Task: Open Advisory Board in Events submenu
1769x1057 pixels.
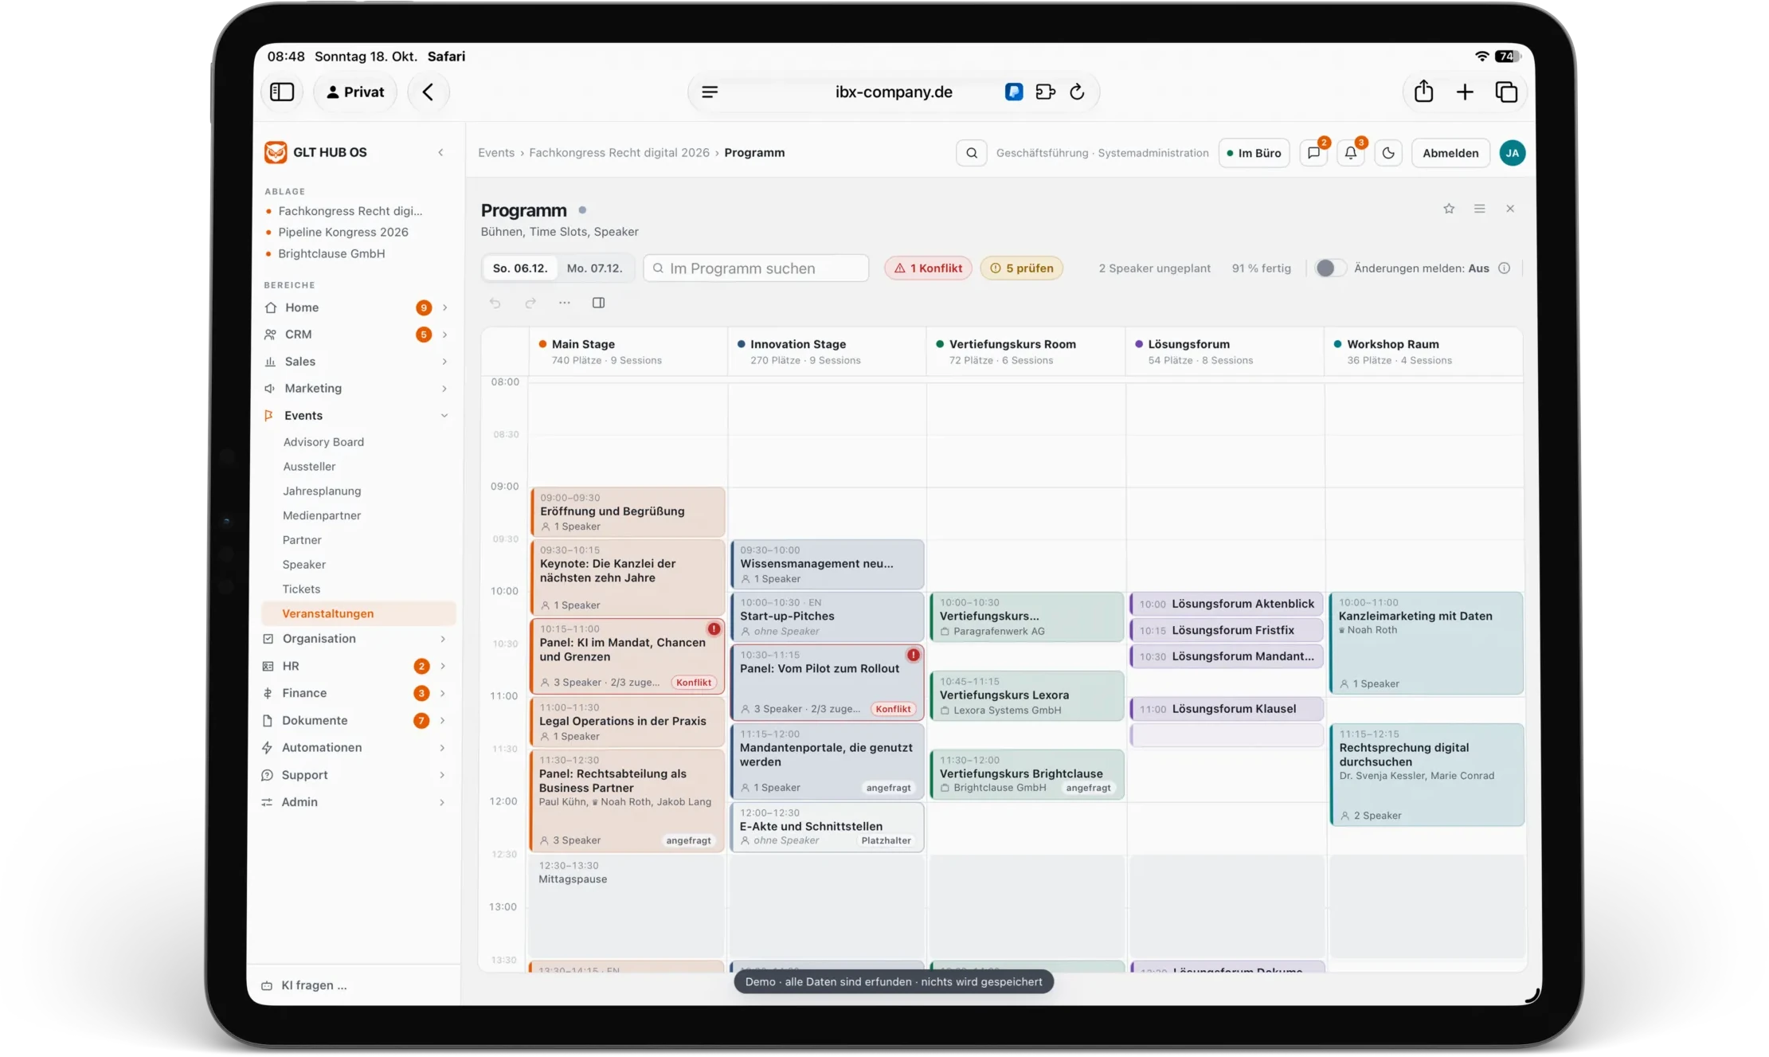Action: [323, 442]
